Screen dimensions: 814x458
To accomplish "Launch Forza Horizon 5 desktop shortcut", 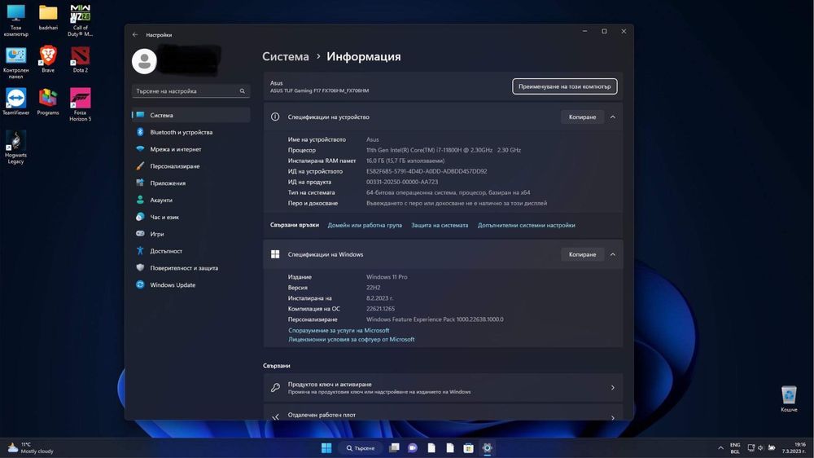I will [80, 105].
